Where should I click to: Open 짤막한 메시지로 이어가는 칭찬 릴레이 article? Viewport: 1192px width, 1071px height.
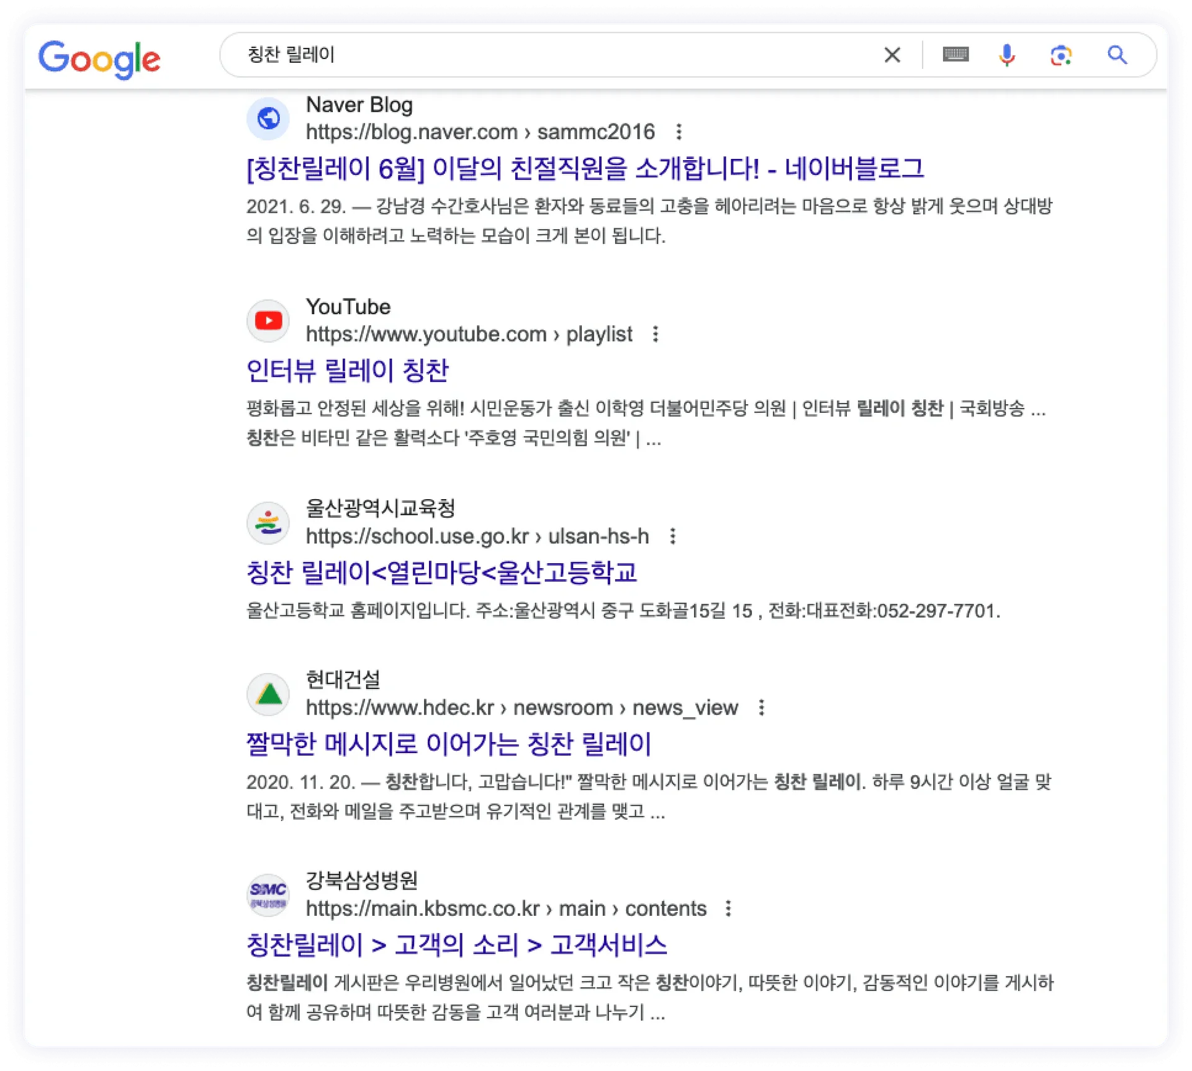pyautogui.click(x=448, y=744)
